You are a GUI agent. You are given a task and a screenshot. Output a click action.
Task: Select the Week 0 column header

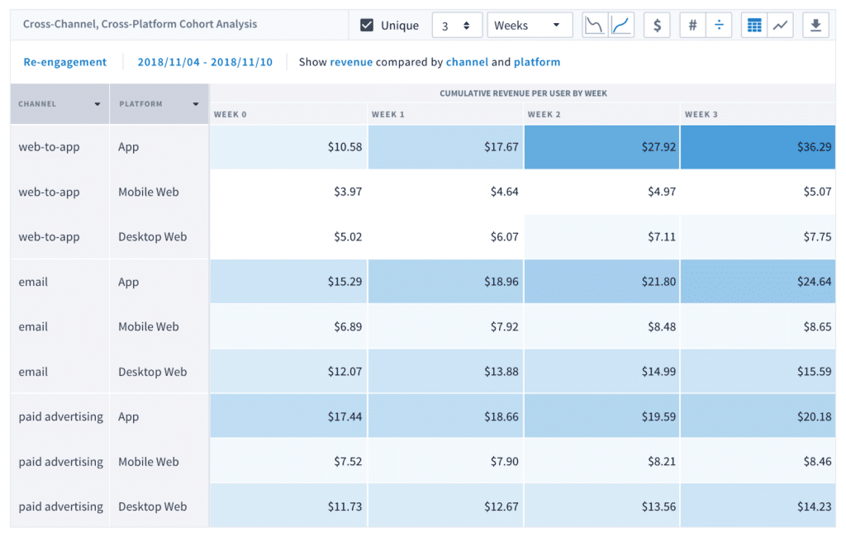click(231, 114)
